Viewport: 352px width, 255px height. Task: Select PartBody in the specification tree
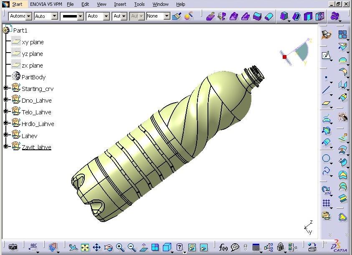pos(33,77)
